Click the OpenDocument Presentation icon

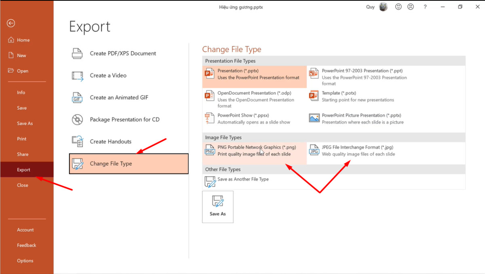[x=209, y=96]
